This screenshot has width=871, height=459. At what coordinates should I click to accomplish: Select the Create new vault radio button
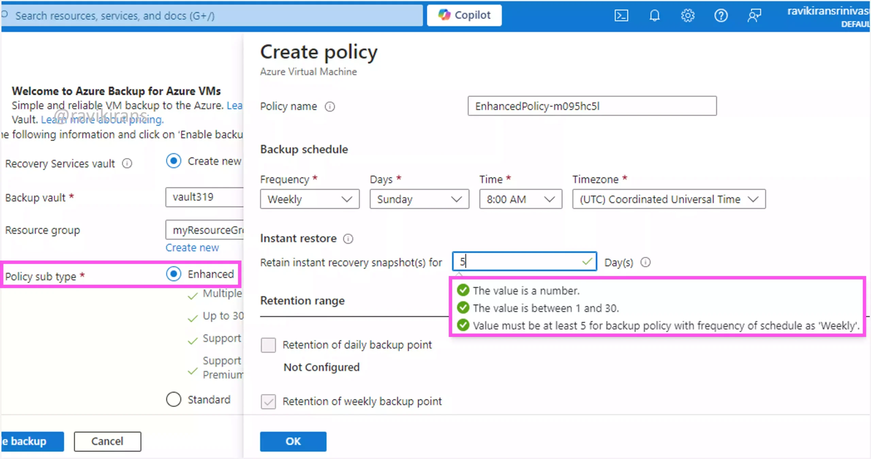174,161
